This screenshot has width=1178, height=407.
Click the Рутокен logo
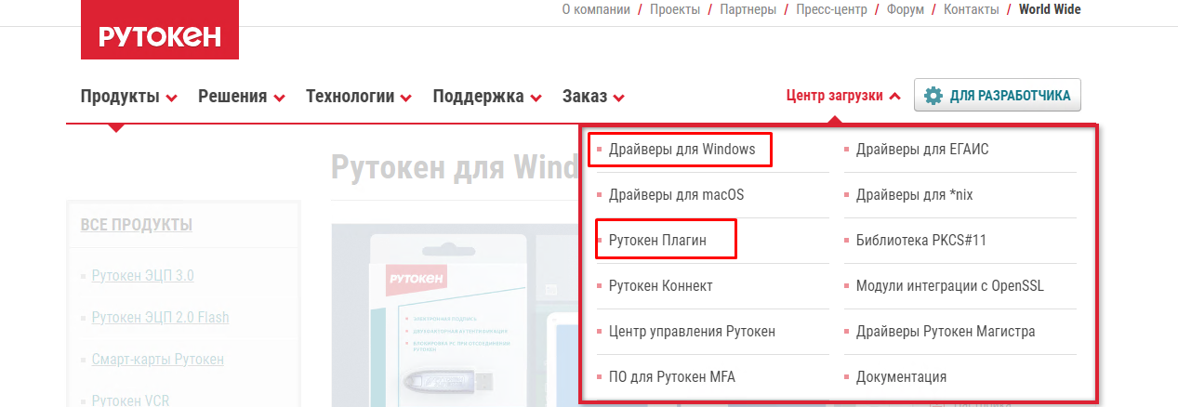click(160, 30)
